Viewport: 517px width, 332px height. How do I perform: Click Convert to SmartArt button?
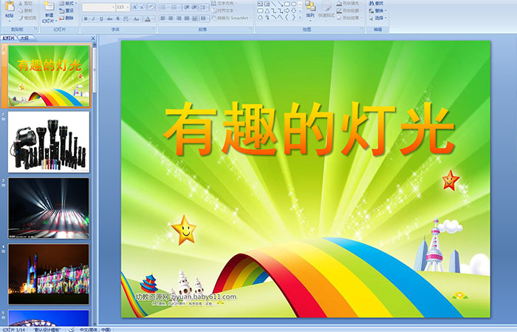231,18
